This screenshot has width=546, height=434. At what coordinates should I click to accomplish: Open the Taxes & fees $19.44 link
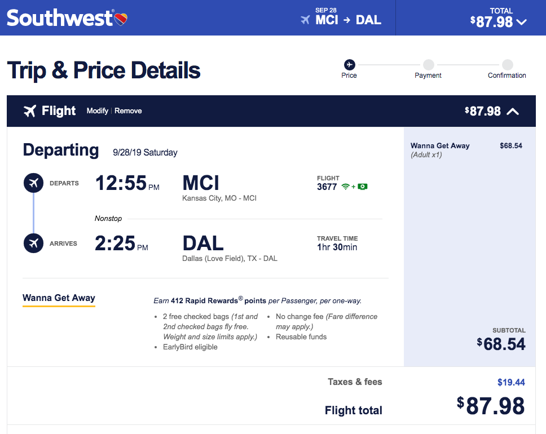point(511,382)
